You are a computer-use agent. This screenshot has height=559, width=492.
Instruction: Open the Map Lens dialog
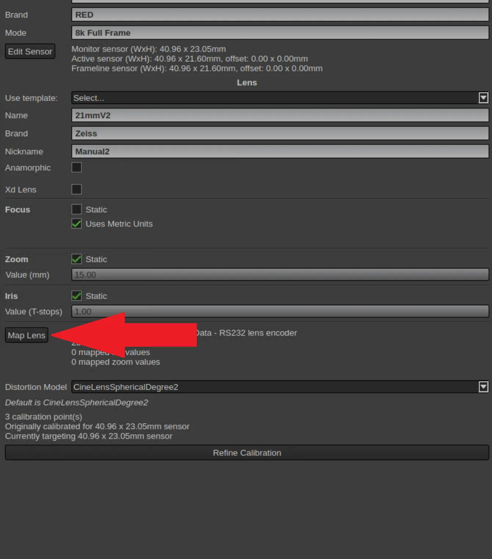pos(26,335)
